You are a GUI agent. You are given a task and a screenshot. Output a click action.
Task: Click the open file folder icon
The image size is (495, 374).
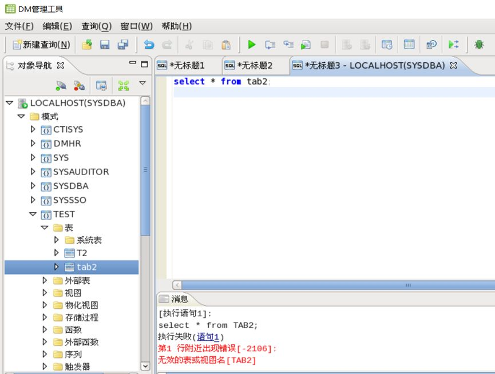tap(87, 45)
